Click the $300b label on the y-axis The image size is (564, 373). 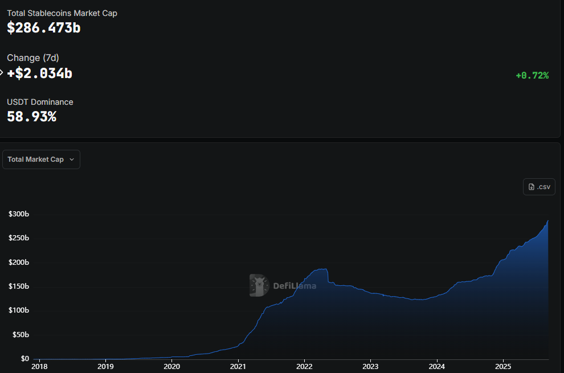click(18, 214)
